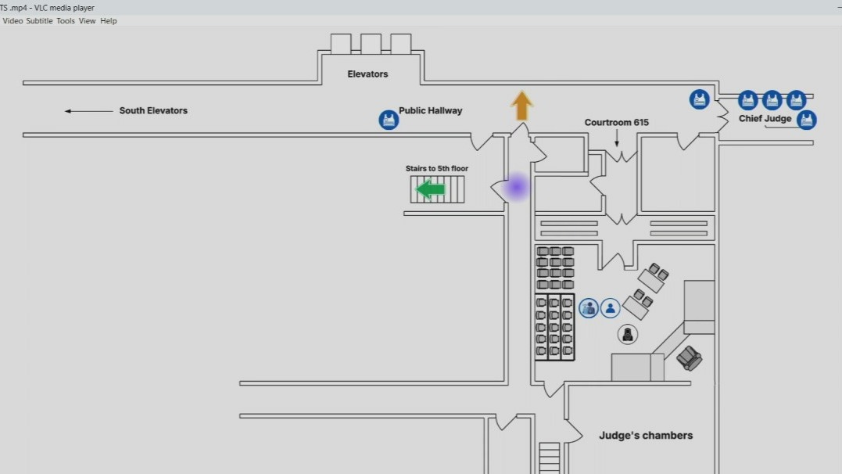Click the orange upward arrow above the hallway
Viewport: 842px width, 474px height.
(521, 105)
